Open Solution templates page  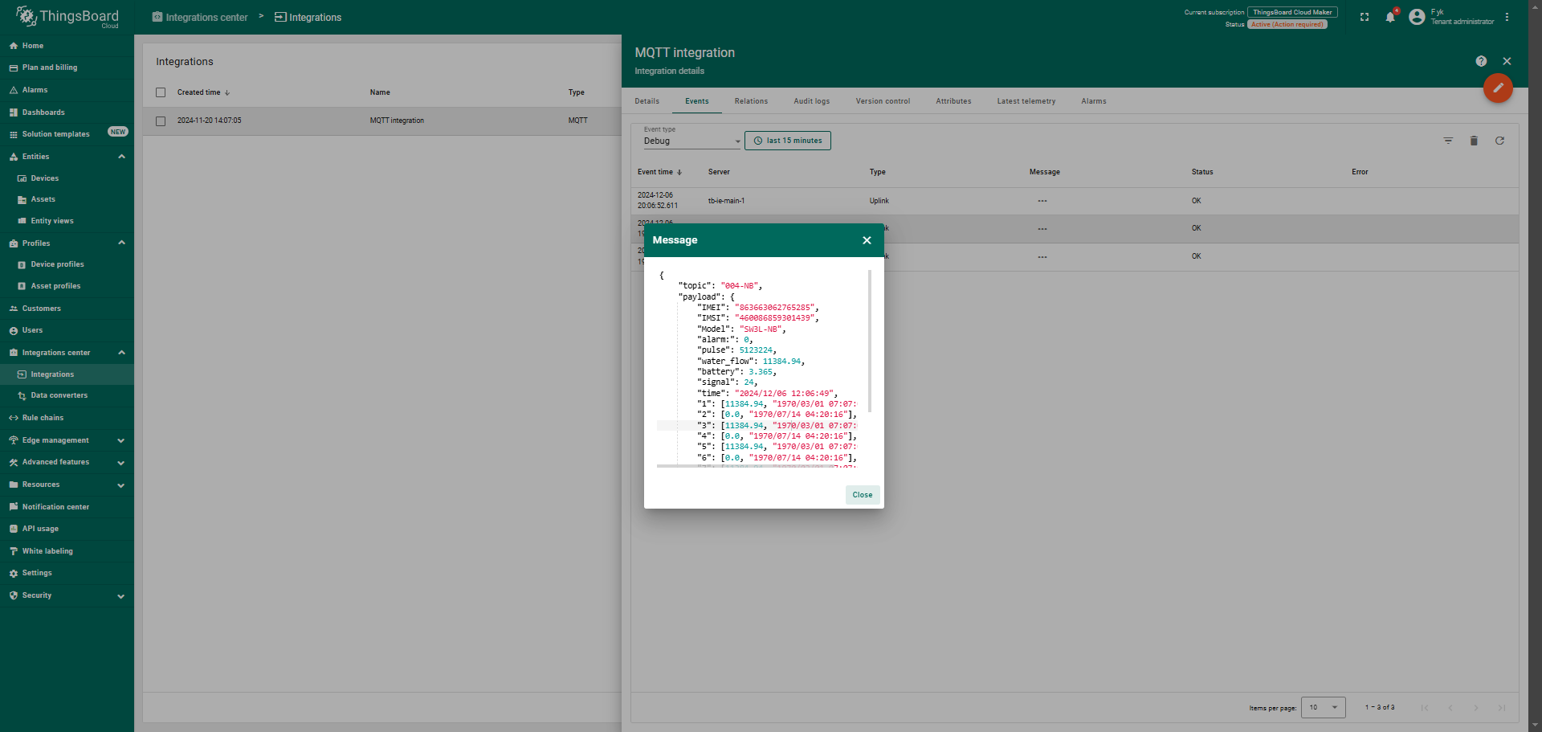(x=67, y=134)
